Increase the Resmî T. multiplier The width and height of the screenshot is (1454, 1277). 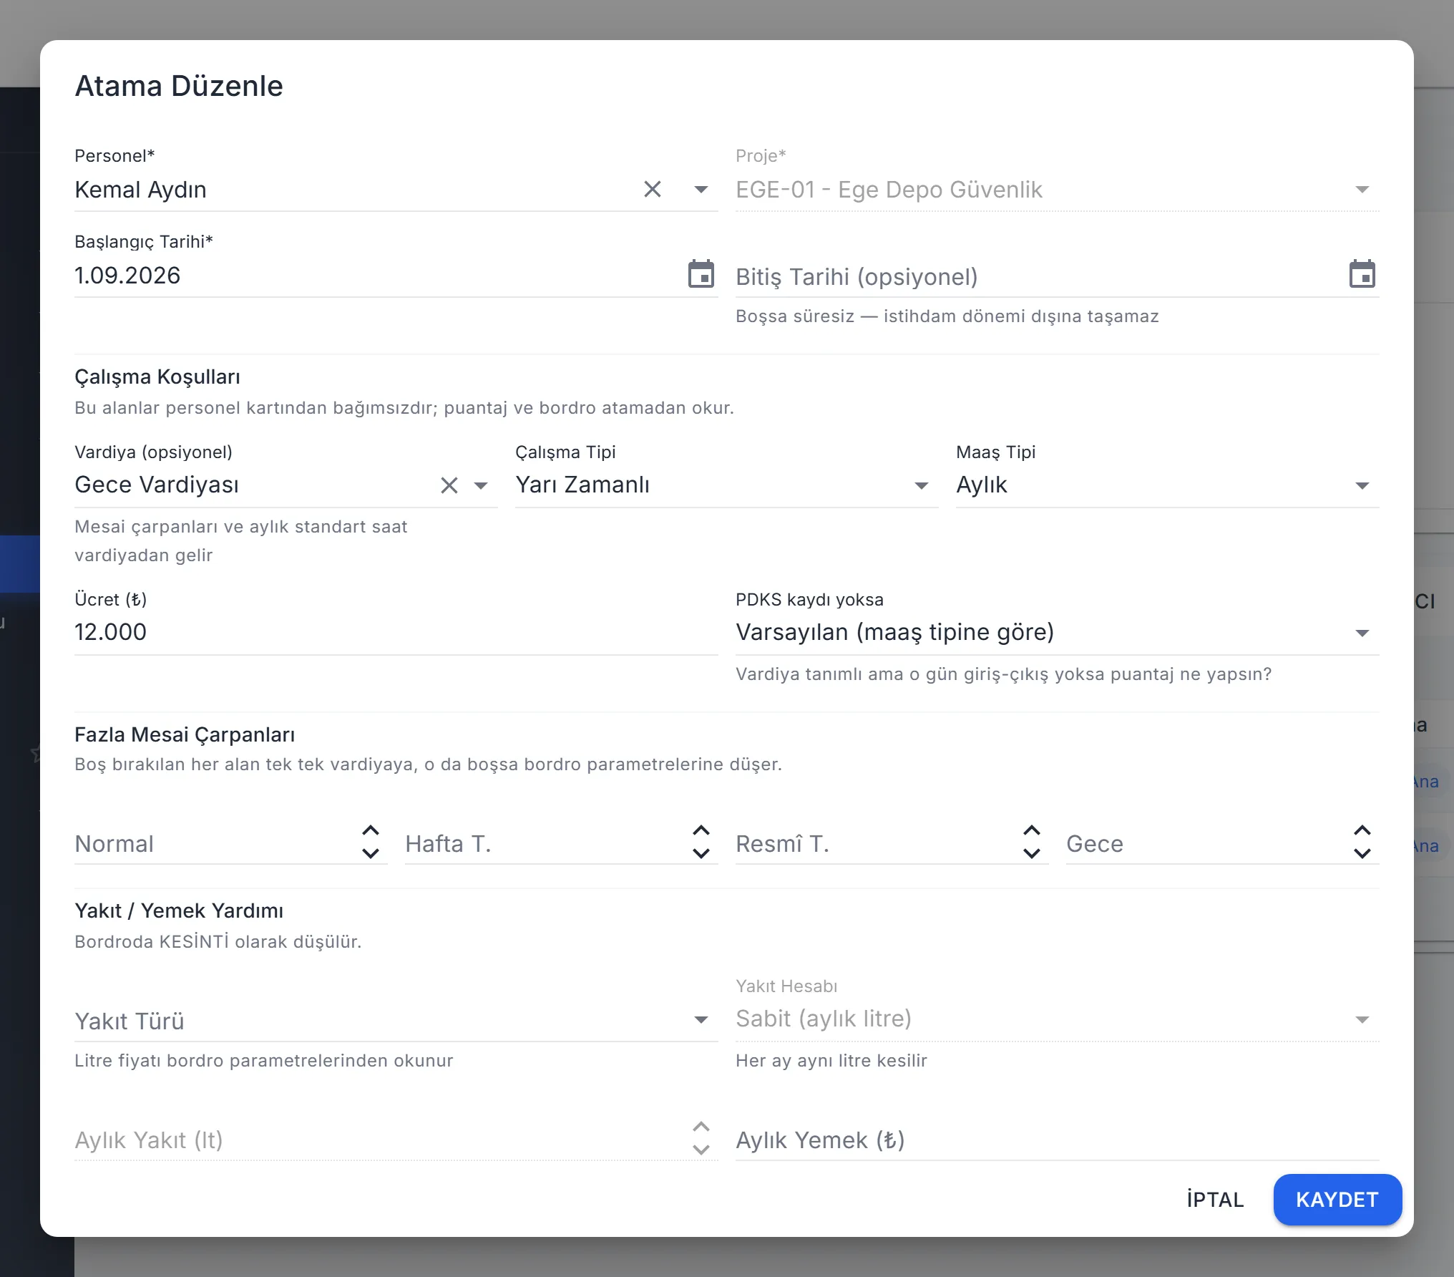pos(1032,831)
